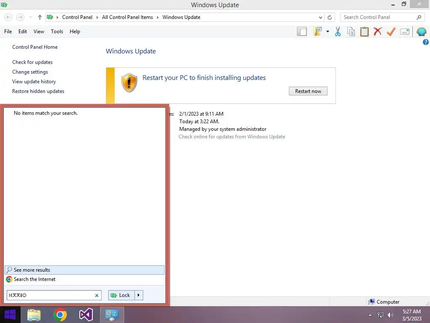Click the text No items match your search
This screenshot has height=323, width=430.
(x=45, y=113)
